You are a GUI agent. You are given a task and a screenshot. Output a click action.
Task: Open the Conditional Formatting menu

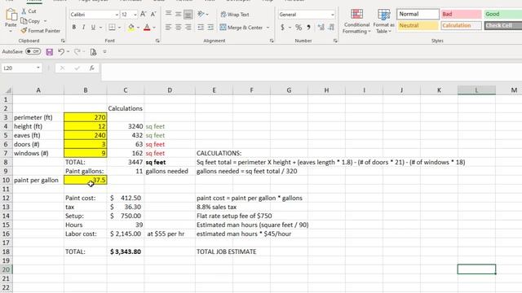(x=356, y=22)
